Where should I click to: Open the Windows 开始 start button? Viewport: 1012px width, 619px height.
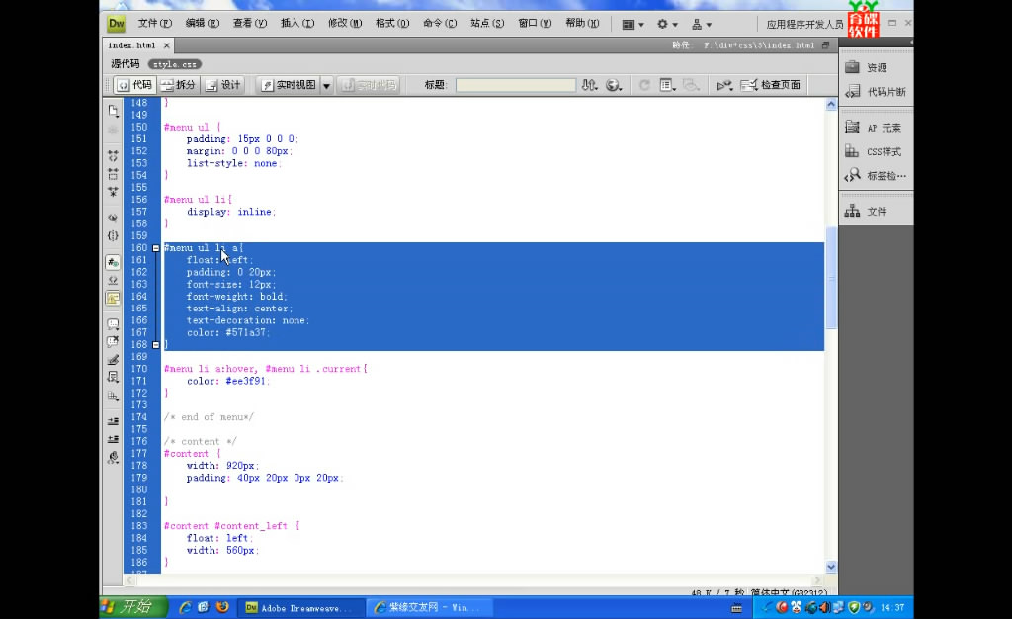132,607
